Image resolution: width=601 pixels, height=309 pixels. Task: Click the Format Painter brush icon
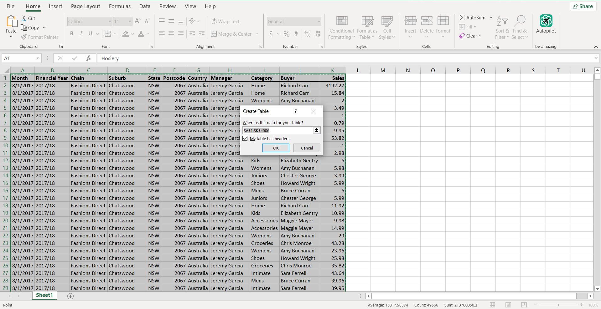[24, 37]
